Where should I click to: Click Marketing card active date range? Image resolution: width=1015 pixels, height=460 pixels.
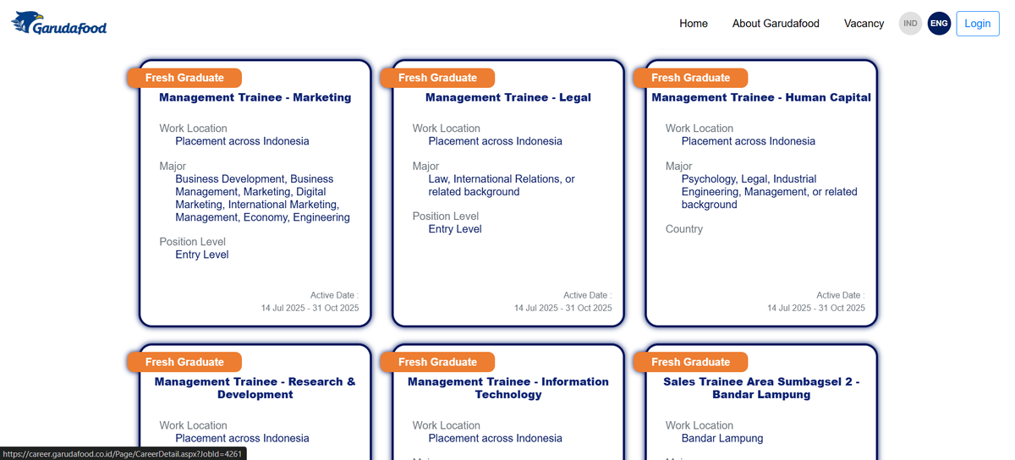[310, 308]
